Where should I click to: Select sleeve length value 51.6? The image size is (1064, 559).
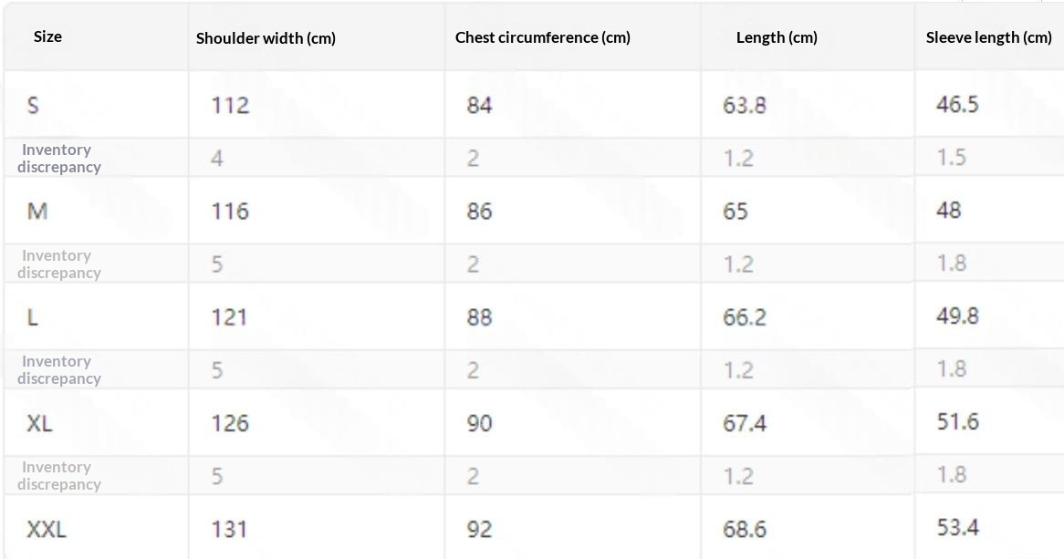coord(957,421)
